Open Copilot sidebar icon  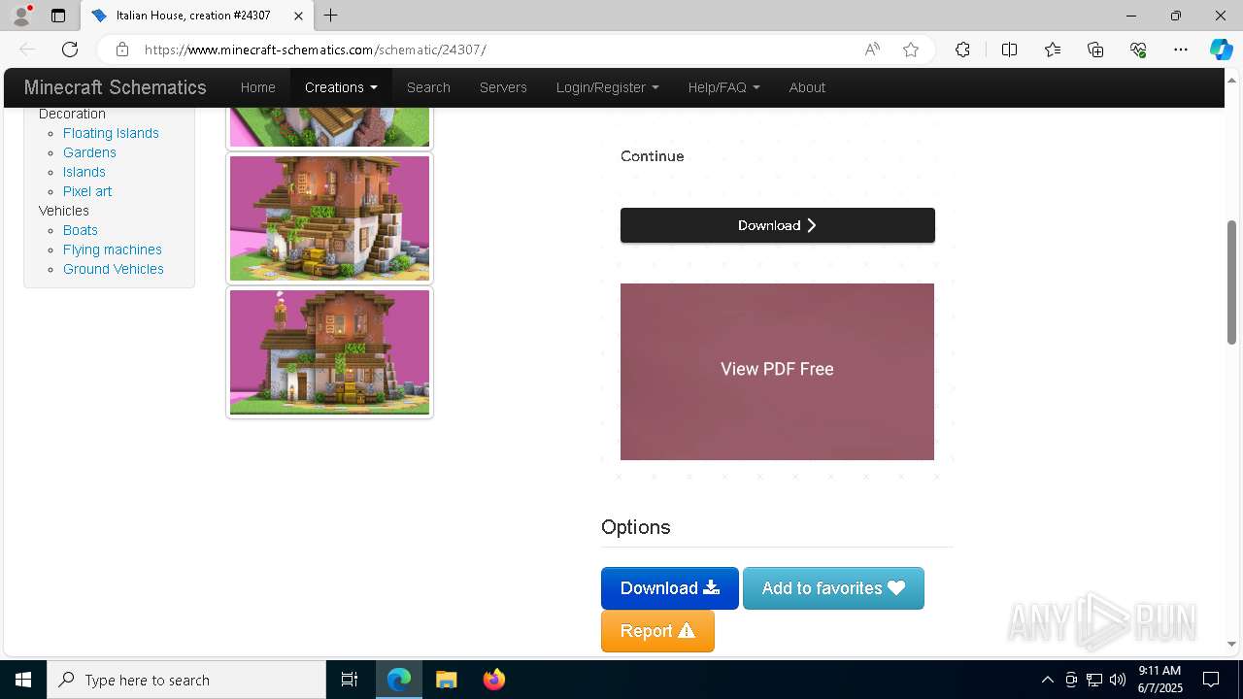tap(1221, 50)
